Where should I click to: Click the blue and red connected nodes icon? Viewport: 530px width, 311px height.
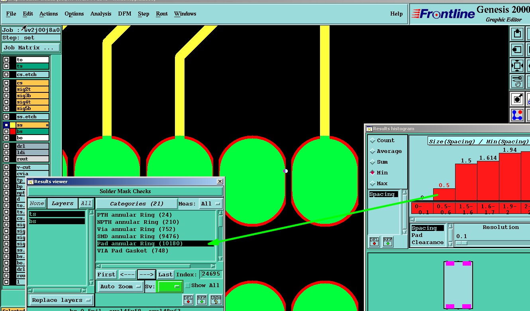pyautogui.click(x=517, y=115)
